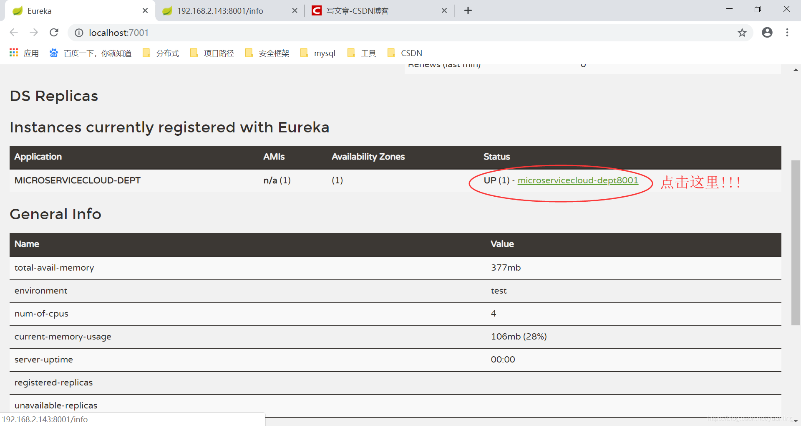The height and width of the screenshot is (426, 801).
Task: Click the Availability Zones column header
Action: pyautogui.click(x=368, y=157)
